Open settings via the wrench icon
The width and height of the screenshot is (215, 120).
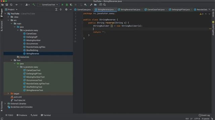91,5
